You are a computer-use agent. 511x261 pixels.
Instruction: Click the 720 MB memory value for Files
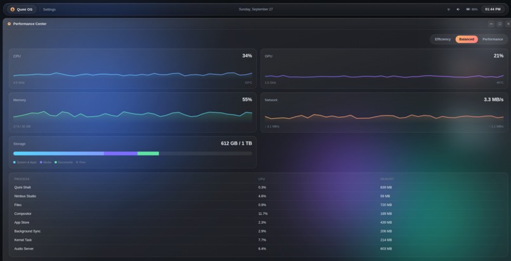386,205
